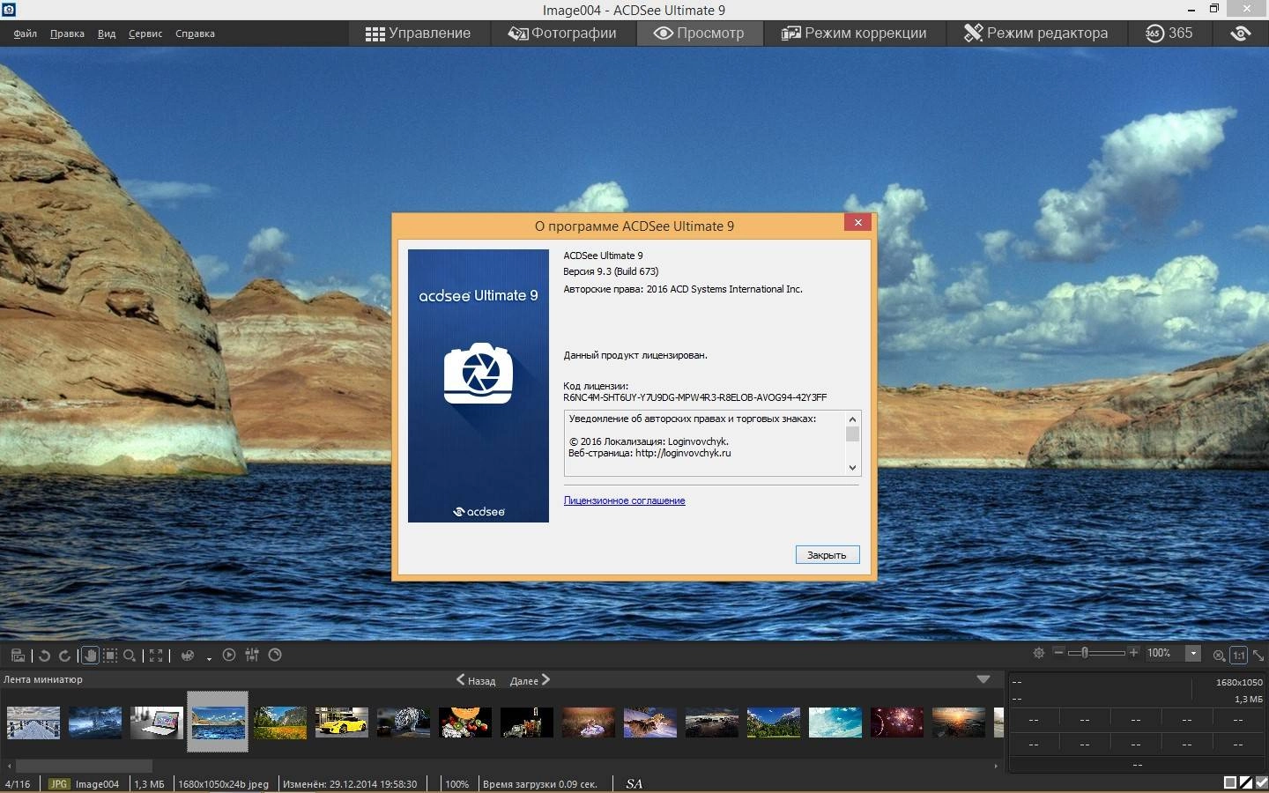Click the dialog's red X close button
Viewport: 1269px width, 793px height.
[x=857, y=222]
